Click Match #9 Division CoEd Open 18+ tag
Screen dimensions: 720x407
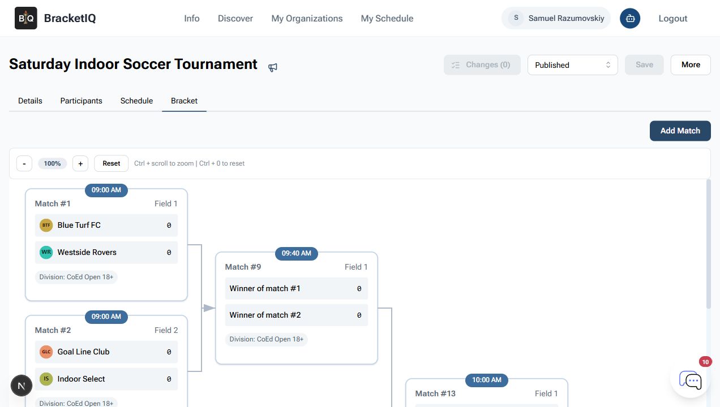coord(267,339)
